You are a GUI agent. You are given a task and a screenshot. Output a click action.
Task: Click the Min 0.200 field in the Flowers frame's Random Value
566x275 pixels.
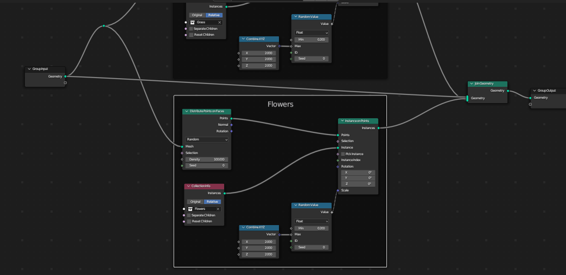[311, 228]
